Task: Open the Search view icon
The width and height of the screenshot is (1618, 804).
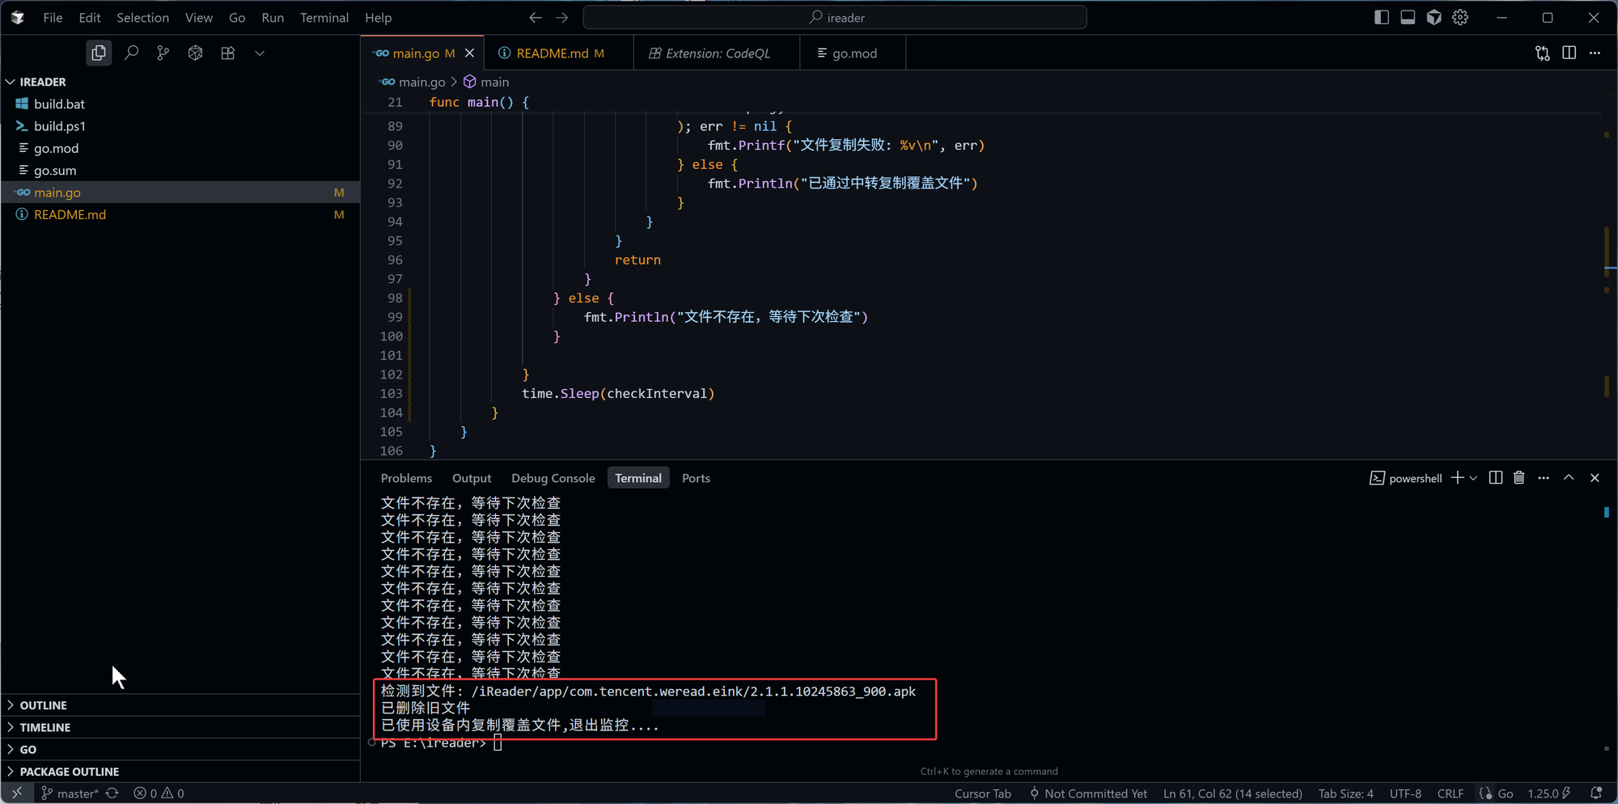Action: (131, 53)
